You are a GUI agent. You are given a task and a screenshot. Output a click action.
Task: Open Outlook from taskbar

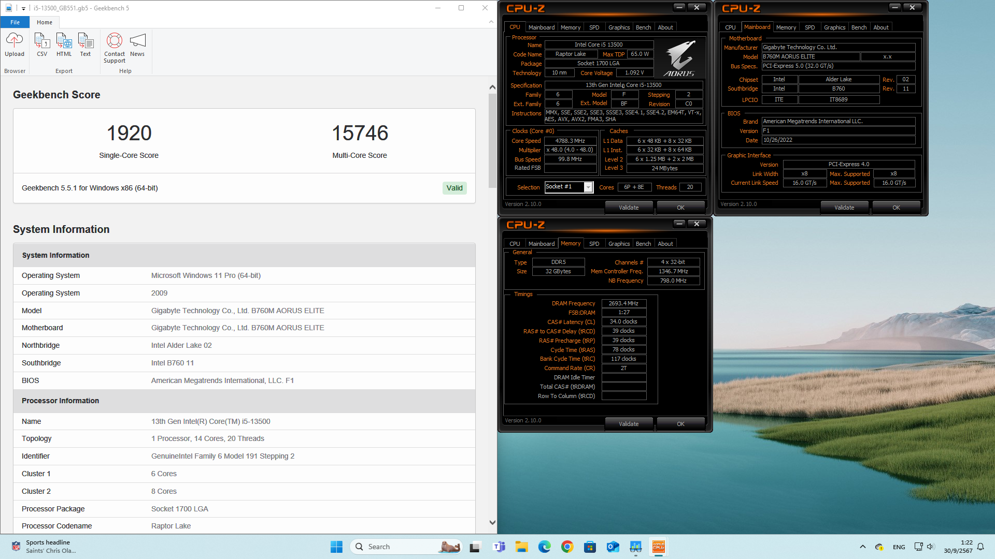tap(613, 547)
